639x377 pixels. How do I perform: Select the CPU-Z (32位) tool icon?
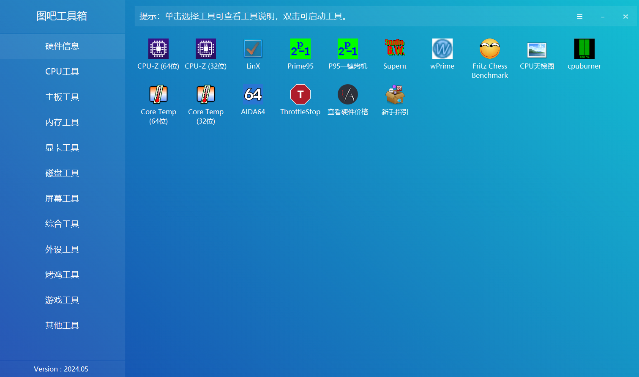tap(206, 49)
